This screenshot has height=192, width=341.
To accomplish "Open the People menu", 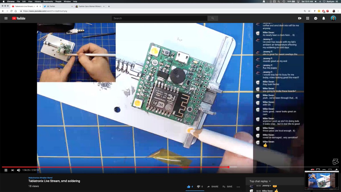I will tap(58, 1).
